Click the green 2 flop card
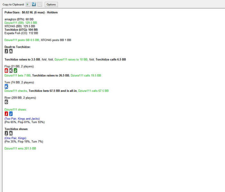Viewport: 225px width, 192px height. (15, 71)
